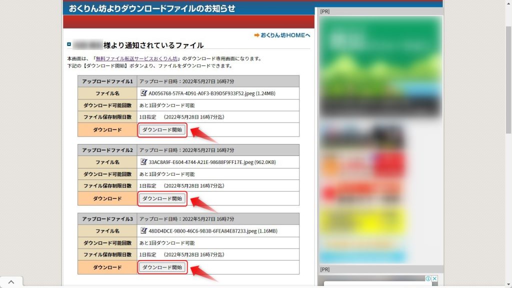Click アップロードファイル1 header cell
This screenshot has height=288, width=512.
point(107,81)
